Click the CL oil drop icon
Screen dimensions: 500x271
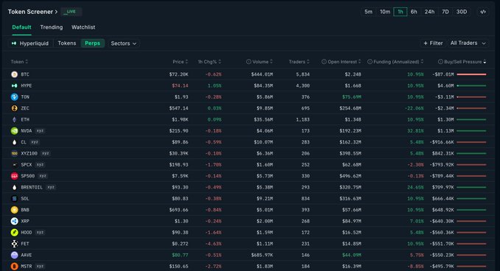pos(14,142)
